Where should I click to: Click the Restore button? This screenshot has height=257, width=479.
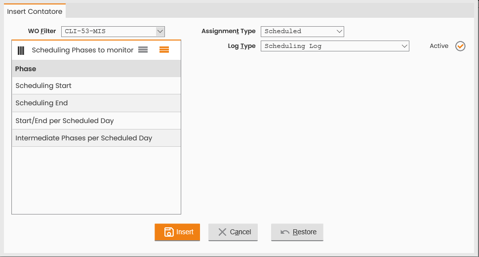pyautogui.click(x=297, y=232)
